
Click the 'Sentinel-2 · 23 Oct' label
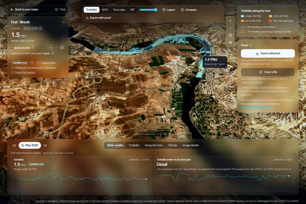tap(139, 160)
